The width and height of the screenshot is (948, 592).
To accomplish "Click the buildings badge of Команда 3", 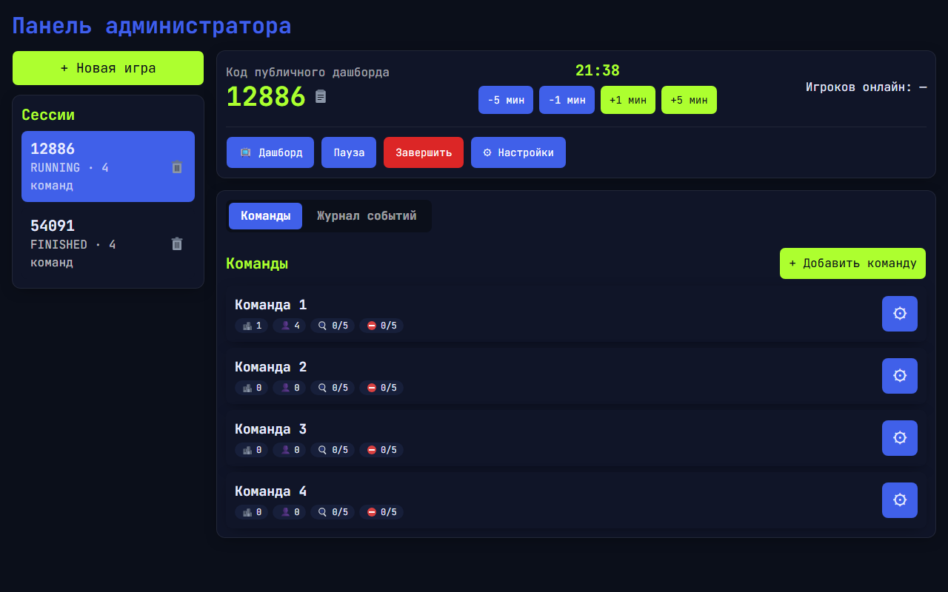I will [252, 450].
